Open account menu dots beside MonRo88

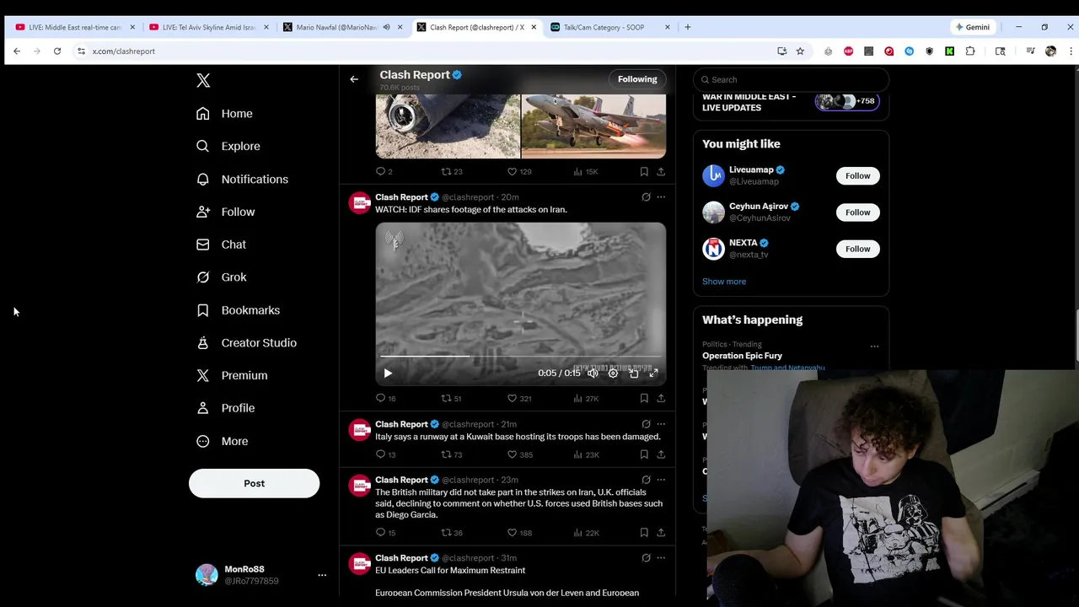322,575
